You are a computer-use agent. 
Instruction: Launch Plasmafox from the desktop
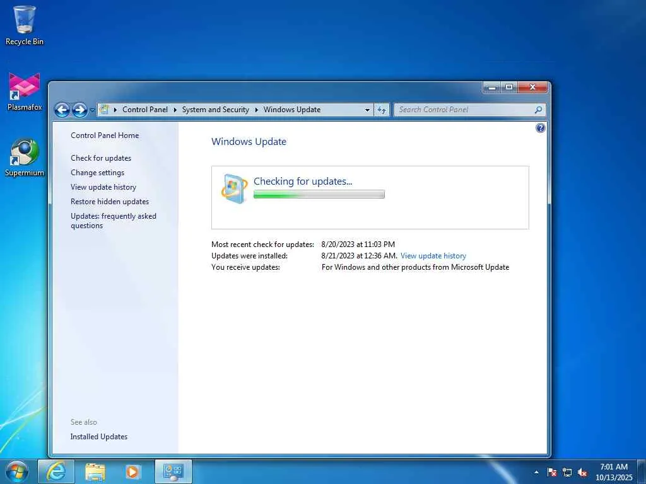tap(25, 92)
